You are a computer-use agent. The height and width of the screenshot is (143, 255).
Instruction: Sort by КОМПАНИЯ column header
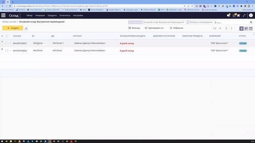(x=215, y=36)
